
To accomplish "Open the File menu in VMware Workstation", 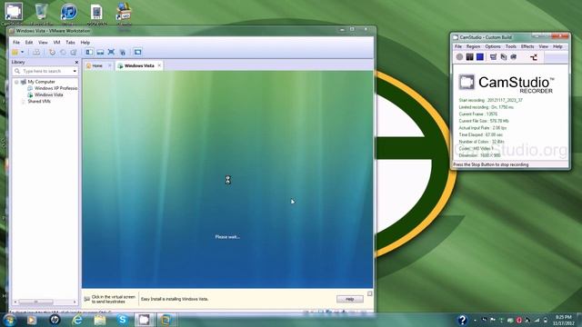I will 16,43.
